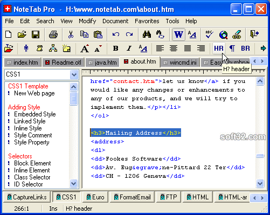Paste from clipboard with the paste icon
This screenshot has width=270, height=215.
pyautogui.click(x=98, y=34)
